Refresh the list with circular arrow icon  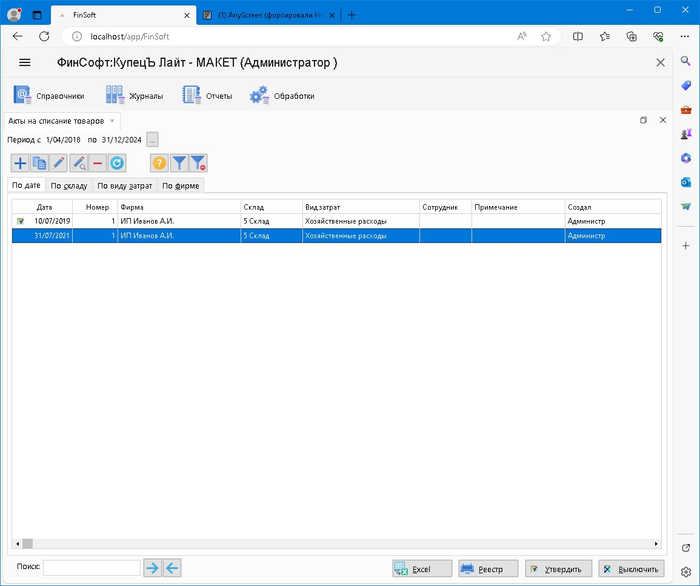click(x=117, y=162)
